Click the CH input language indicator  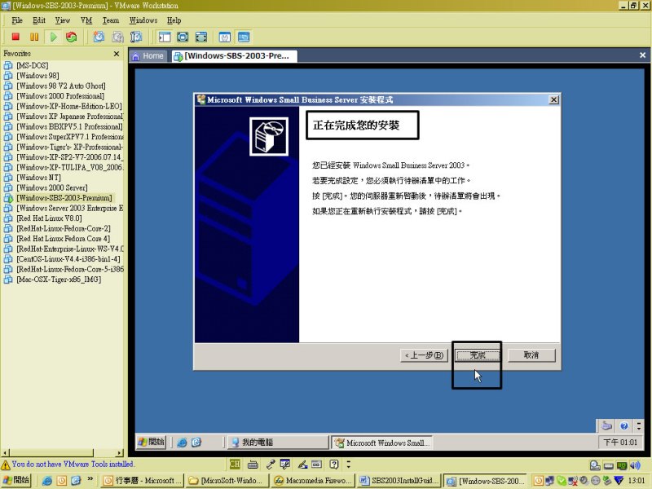(235, 464)
